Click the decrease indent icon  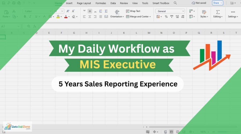(101, 11)
